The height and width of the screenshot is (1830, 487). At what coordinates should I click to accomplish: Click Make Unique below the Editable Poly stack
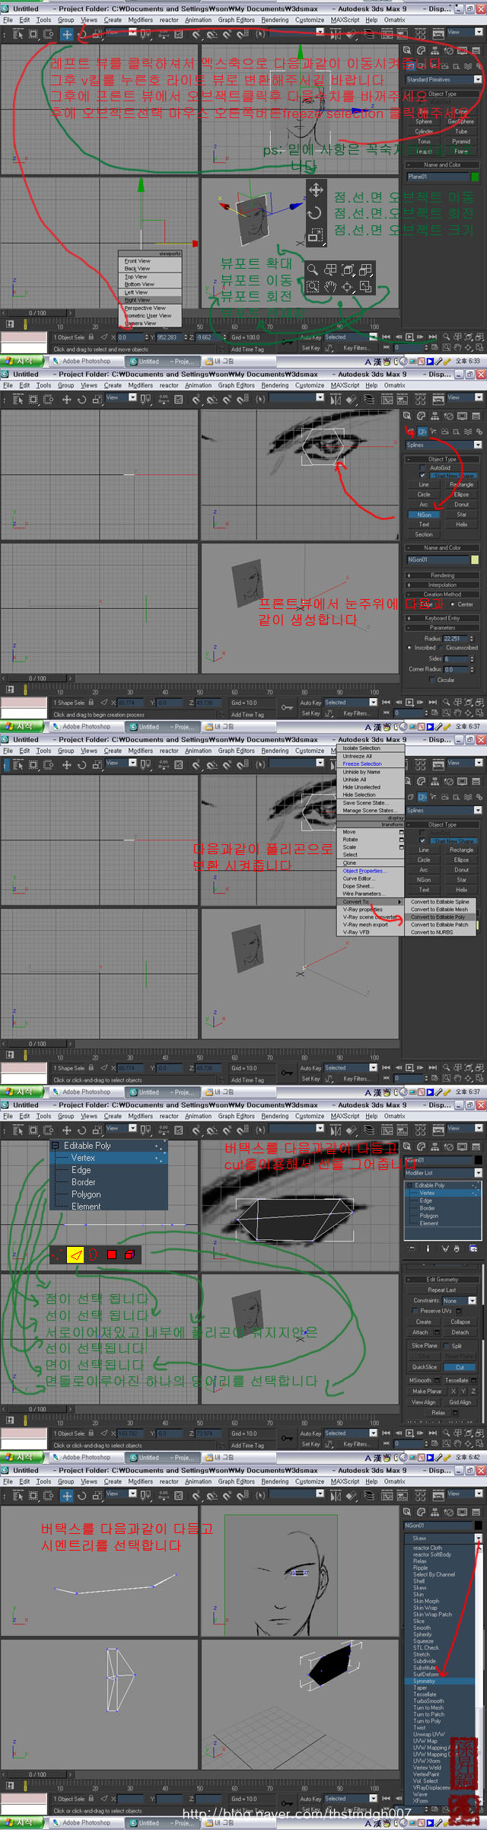pyautogui.click(x=445, y=1248)
